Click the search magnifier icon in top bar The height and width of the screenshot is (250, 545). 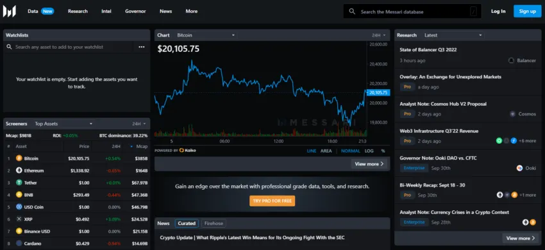(x=352, y=12)
